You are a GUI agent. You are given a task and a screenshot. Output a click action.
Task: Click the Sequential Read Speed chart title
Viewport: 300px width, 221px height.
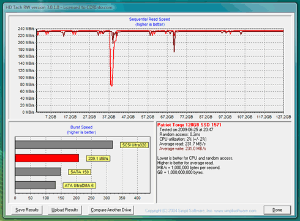coord(149,19)
